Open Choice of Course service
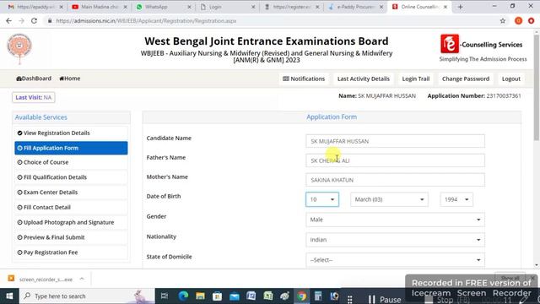Viewport: 540px width, 304px height. tap(71, 162)
